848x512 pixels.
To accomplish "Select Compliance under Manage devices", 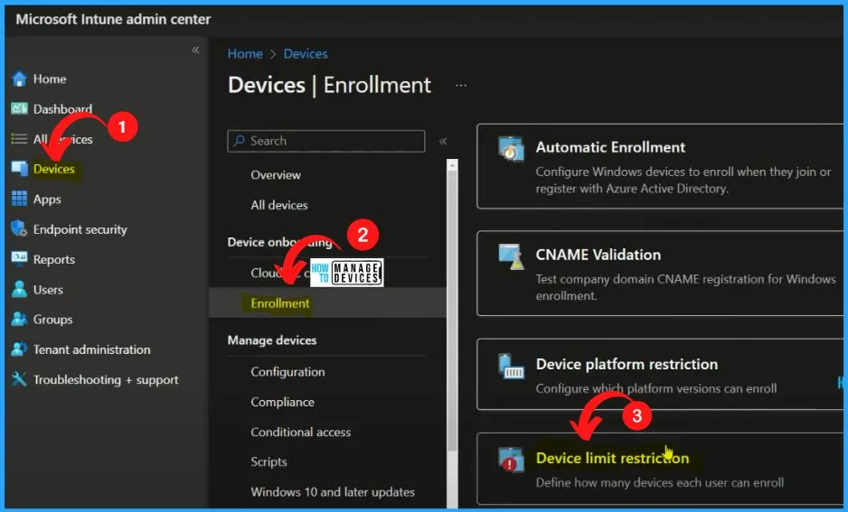I will point(282,402).
